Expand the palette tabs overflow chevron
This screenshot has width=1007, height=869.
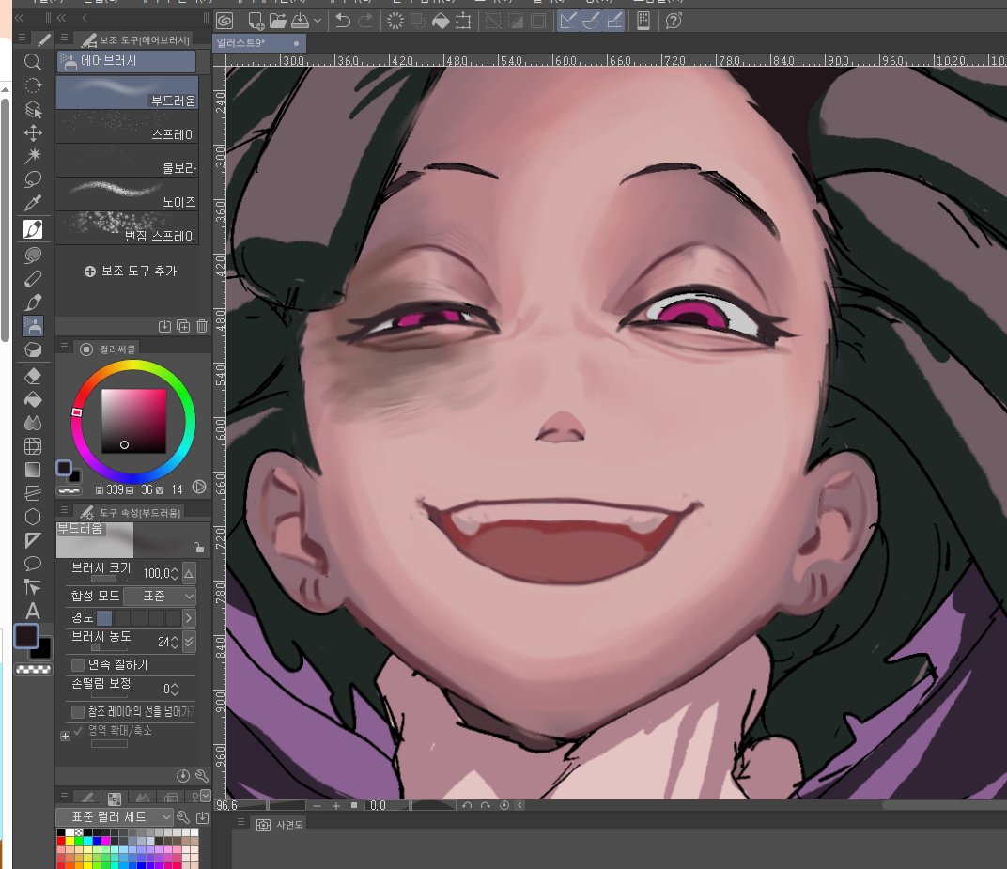click(206, 795)
